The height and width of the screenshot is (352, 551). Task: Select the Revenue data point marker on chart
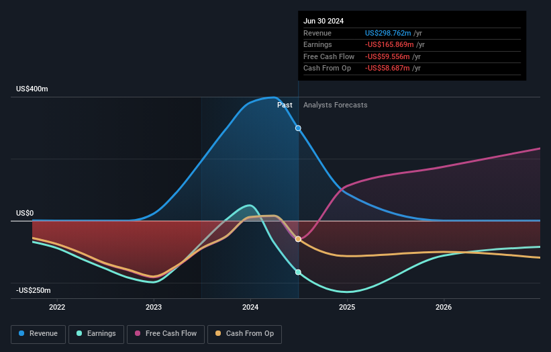[298, 128]
